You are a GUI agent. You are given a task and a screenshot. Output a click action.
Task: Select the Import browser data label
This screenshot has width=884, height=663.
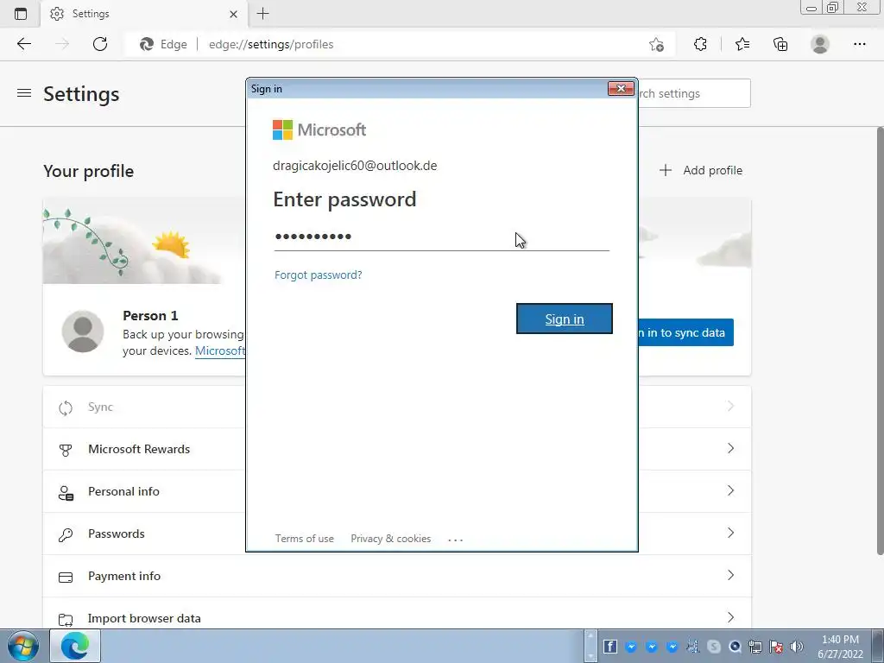pos(144,618)
